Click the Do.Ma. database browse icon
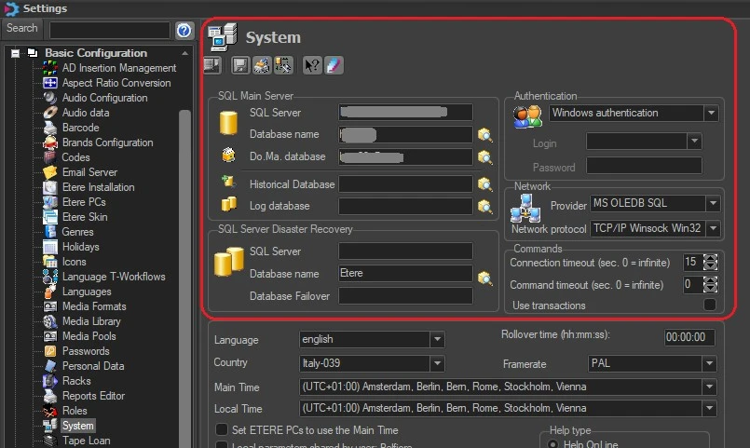750x448 pixels. tap(484, 156)
